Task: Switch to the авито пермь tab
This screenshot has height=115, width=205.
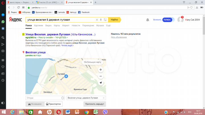Action: (x=20, y=2)
